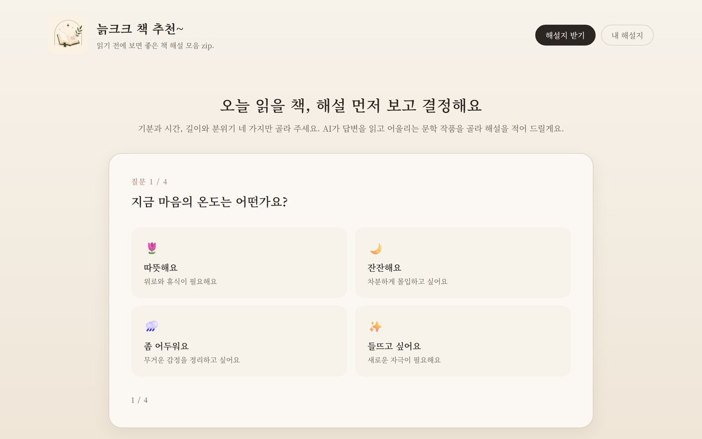Click the 질문 1 / 4 step label
This screenshot has width=702, height=439.
[x=149, y=182]
